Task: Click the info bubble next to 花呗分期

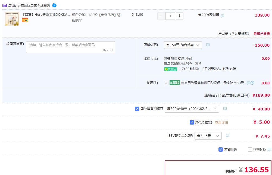Action: coord(270,149)
